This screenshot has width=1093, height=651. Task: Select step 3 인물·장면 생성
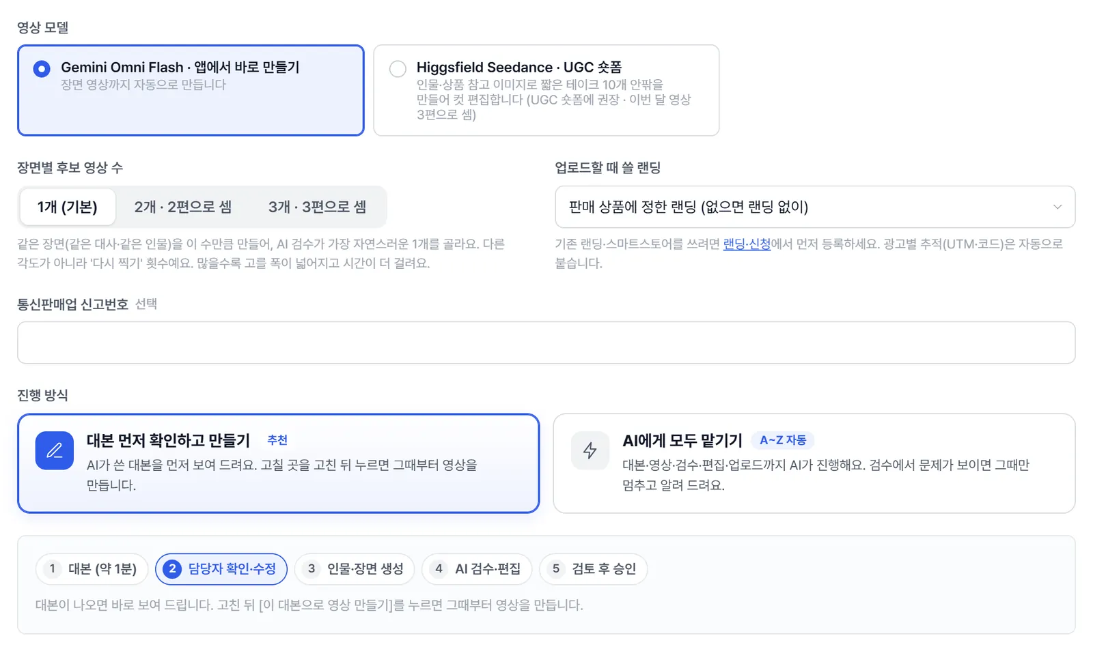click(x=355, y=569)
